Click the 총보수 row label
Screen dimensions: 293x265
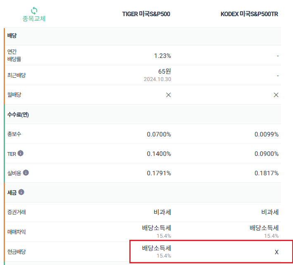[14, 134]
